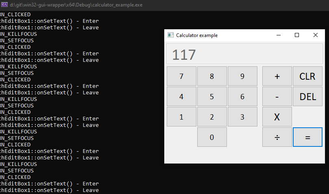Click the Calculator example window icon
Viewport: 329px width, 194px height.
[x=170, y=35]
